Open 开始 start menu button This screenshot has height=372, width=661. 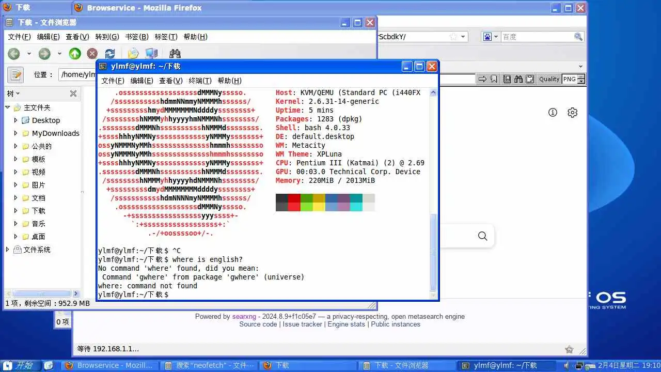point(20,365)
